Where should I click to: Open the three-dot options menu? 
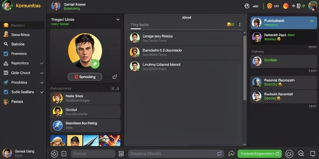(240, 25)
